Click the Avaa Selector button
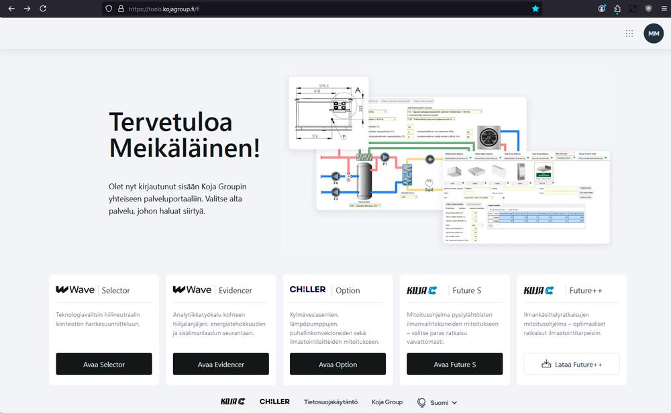This screenshot has width=671, height=413. pos(104,364)
